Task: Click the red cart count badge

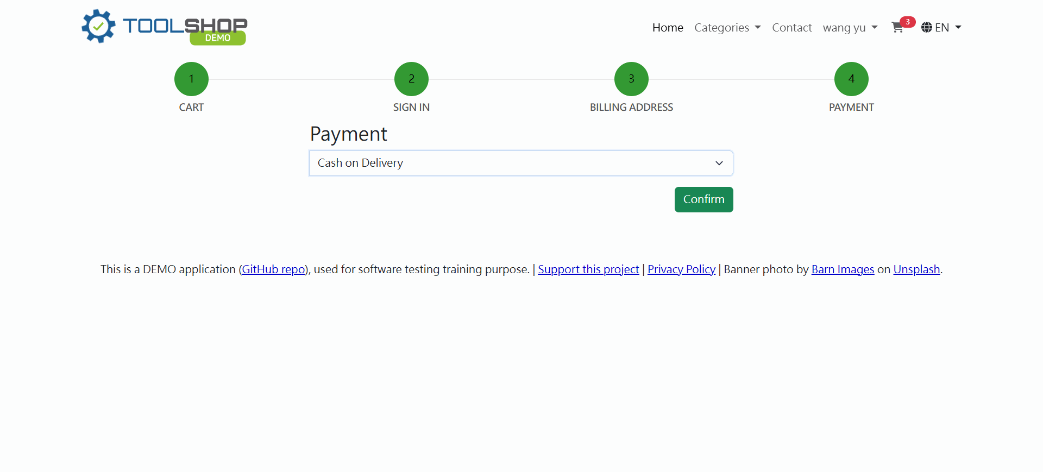Action: click(x=907, y=22)
